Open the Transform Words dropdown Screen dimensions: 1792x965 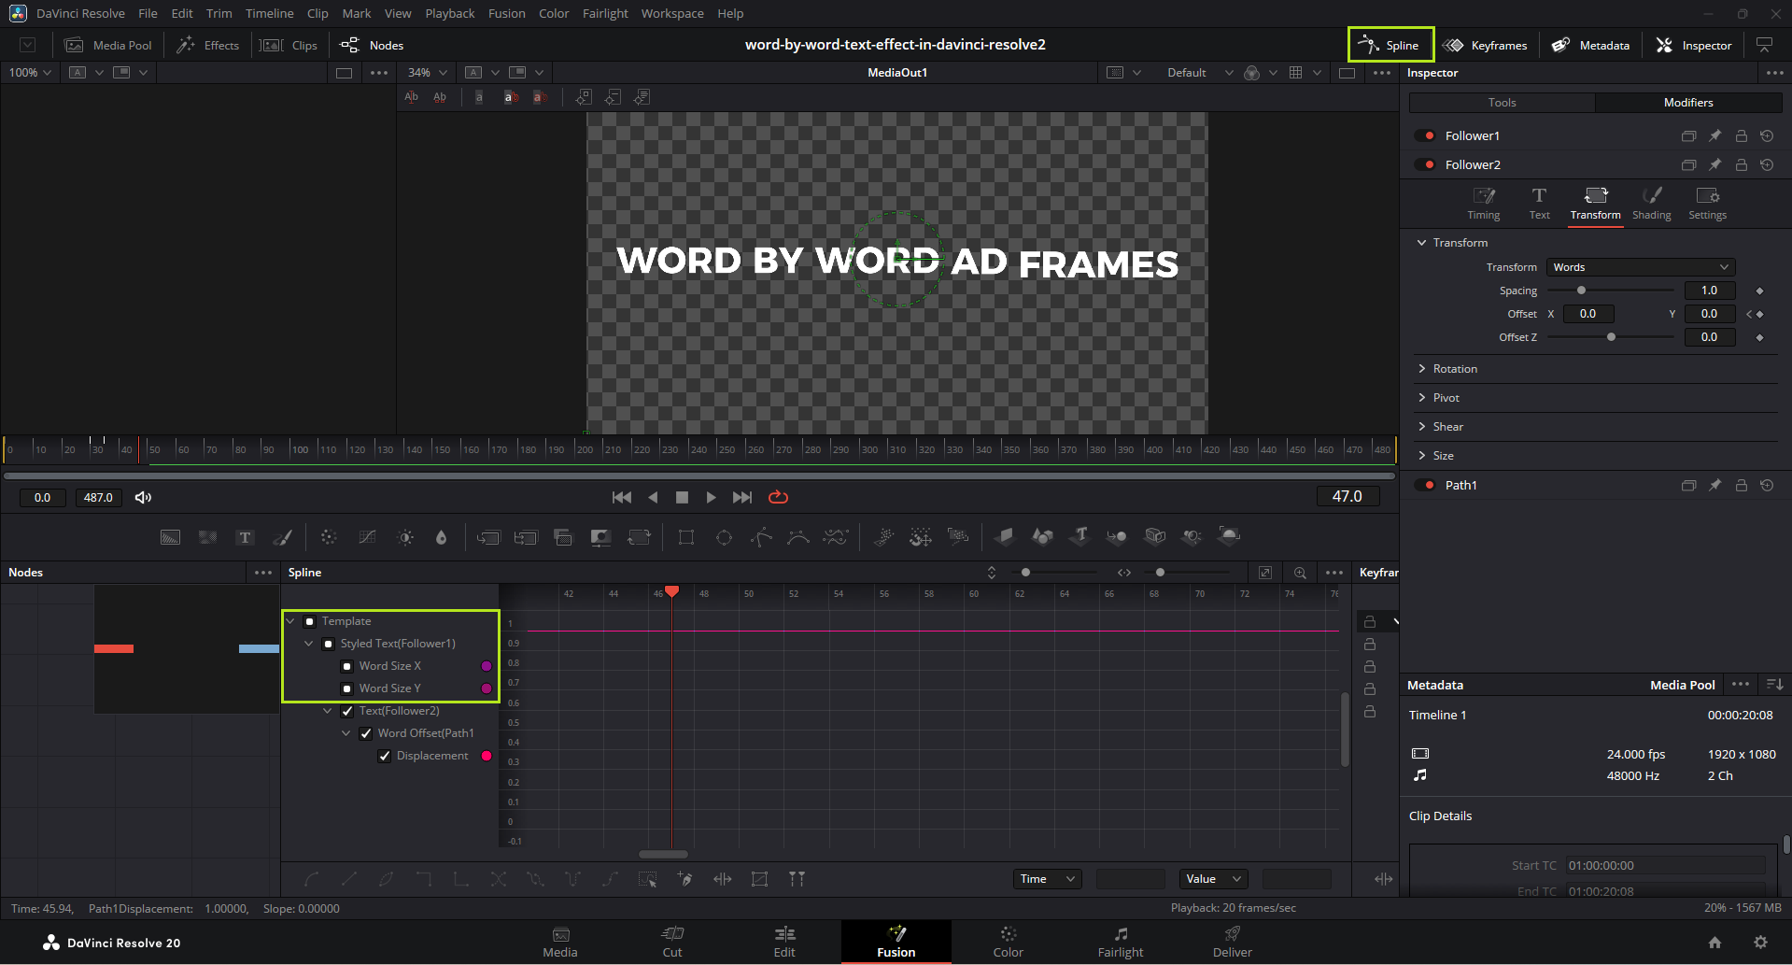click(x=1640, y=267)
